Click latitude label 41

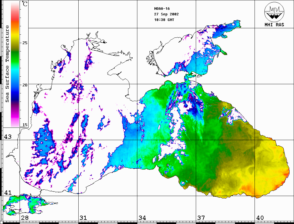8,192
